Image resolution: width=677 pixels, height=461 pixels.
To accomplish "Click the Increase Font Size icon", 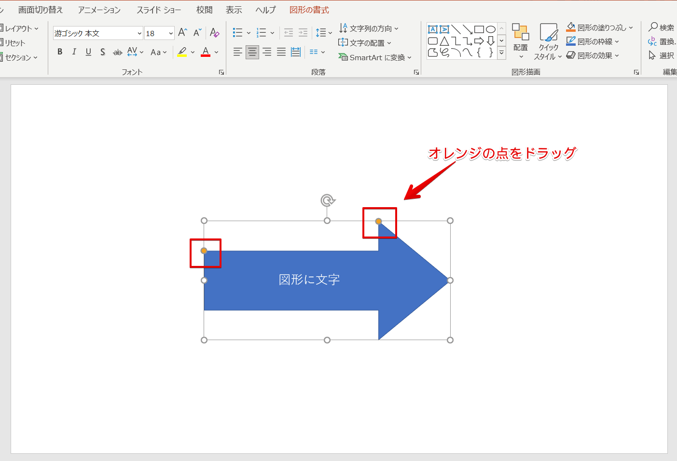I will coord(182,32).
